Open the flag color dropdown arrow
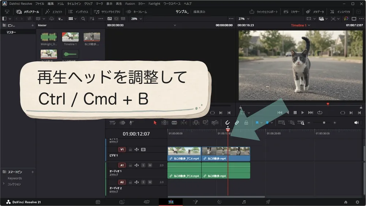Viewport: 366px width, 206px height. (261, 123)
